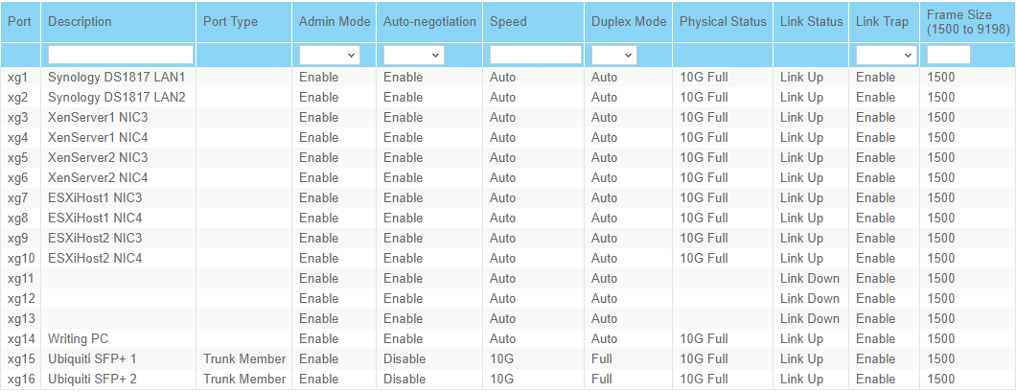The width and height of the screenshot is (1016, 392).
Task: Click Link Down status for xg12
Action: [809, 298]
